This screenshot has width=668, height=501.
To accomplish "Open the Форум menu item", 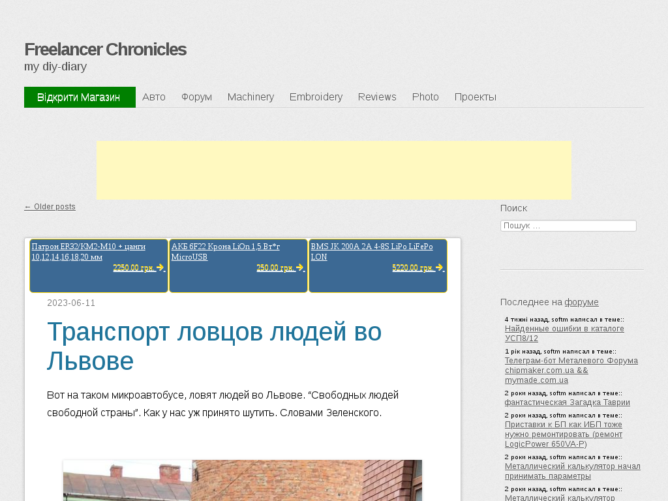I will (196, 97).
